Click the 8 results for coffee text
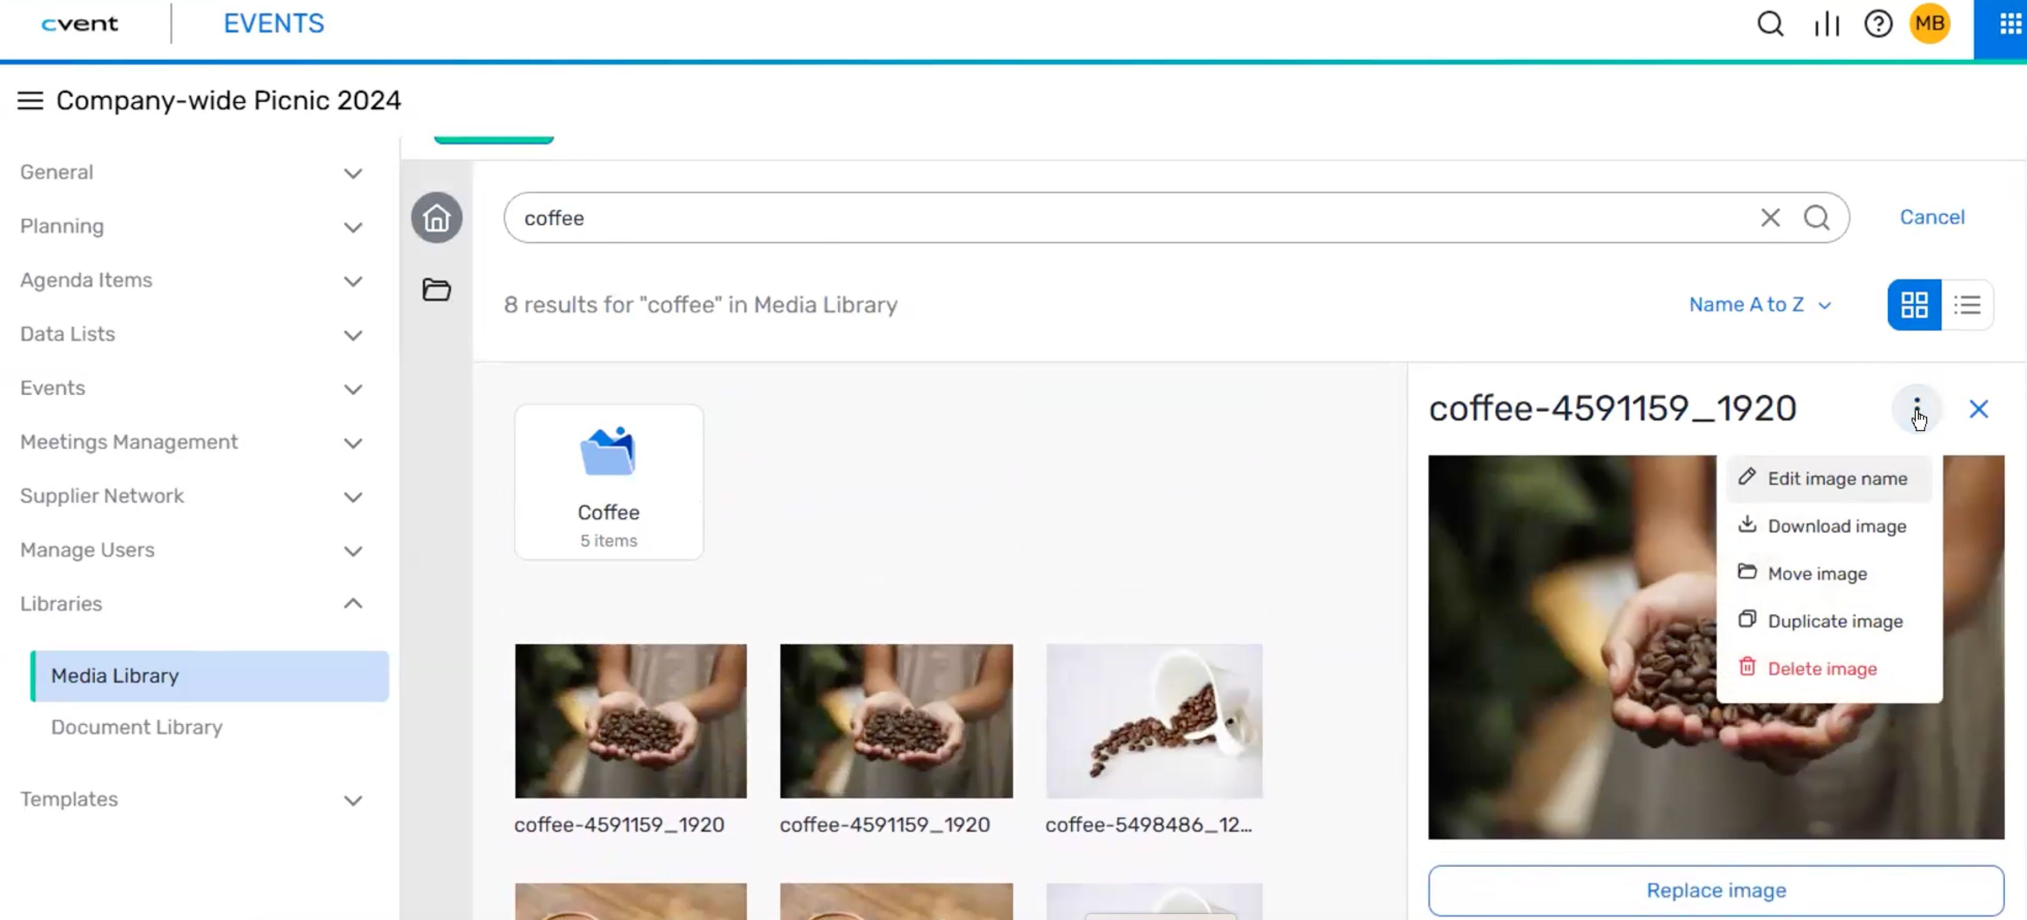 pos(700,305)
